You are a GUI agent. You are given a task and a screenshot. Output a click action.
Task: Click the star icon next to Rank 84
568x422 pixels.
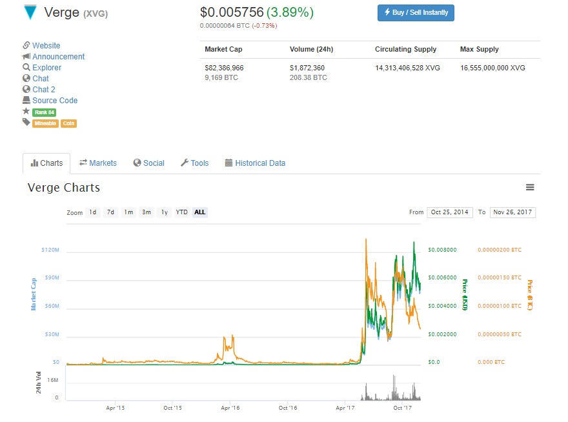point(26,111)
